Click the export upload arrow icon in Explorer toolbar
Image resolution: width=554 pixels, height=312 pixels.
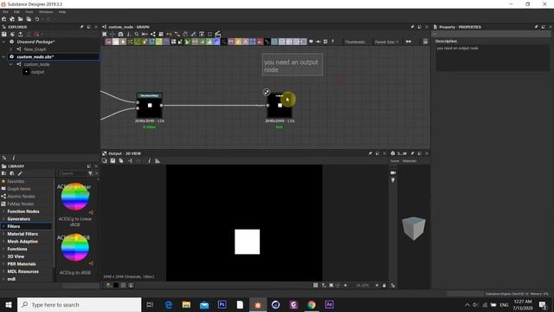(21, 35)
